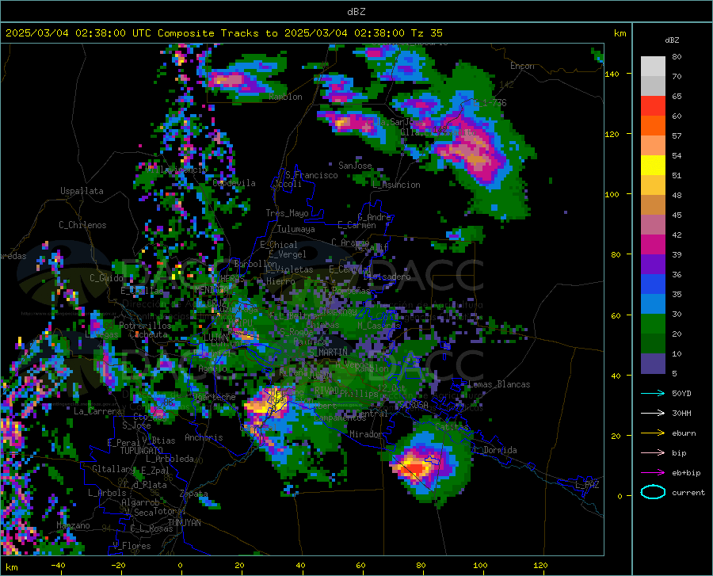Click the 'Anchoris' map label
Viewport: 713px width, 576px height.
coord(204,437)
